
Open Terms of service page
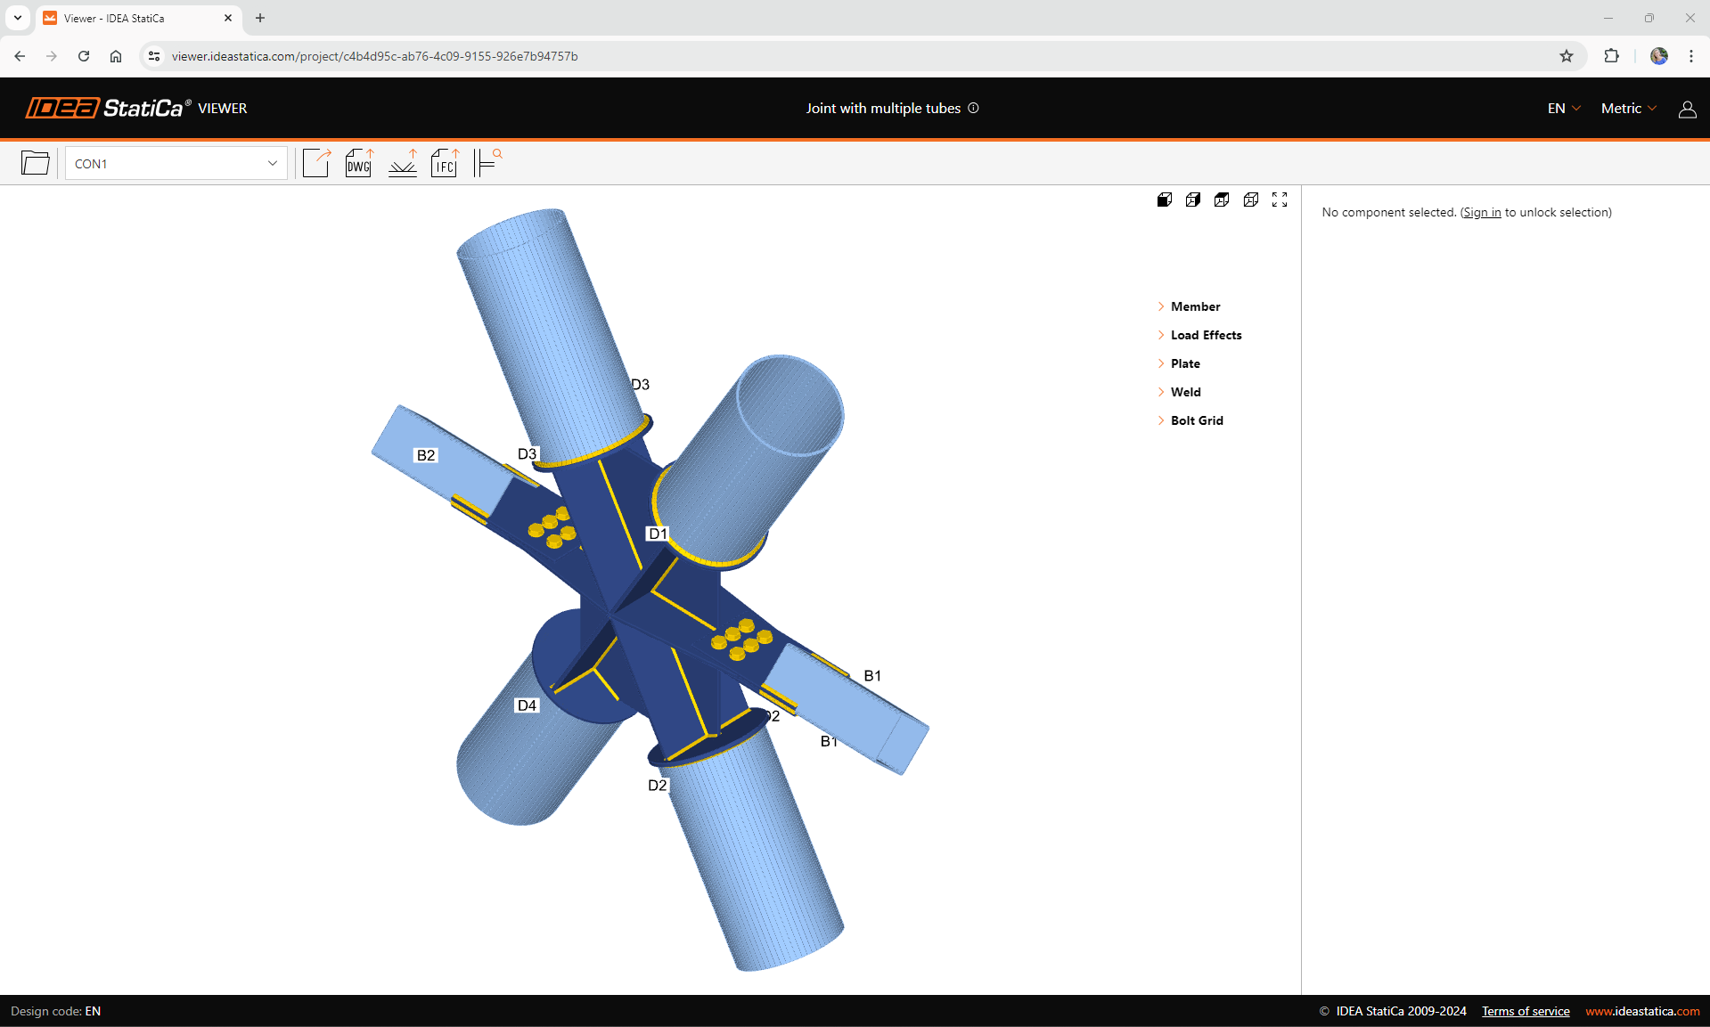point(1525,1011)
